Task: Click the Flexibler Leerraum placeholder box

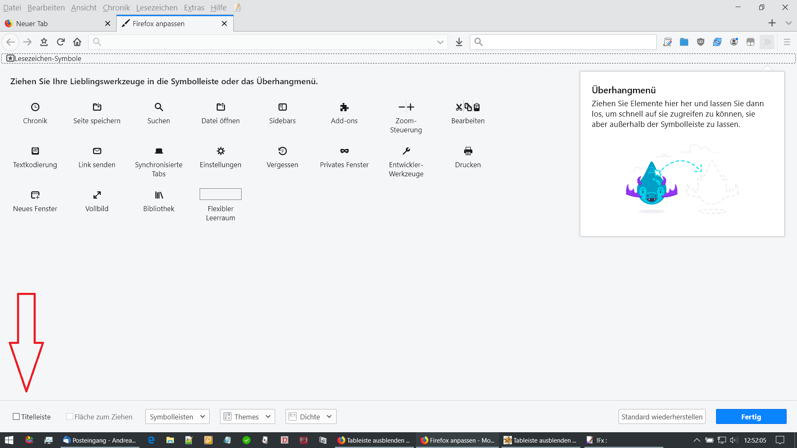Action: tap(220, 194)
